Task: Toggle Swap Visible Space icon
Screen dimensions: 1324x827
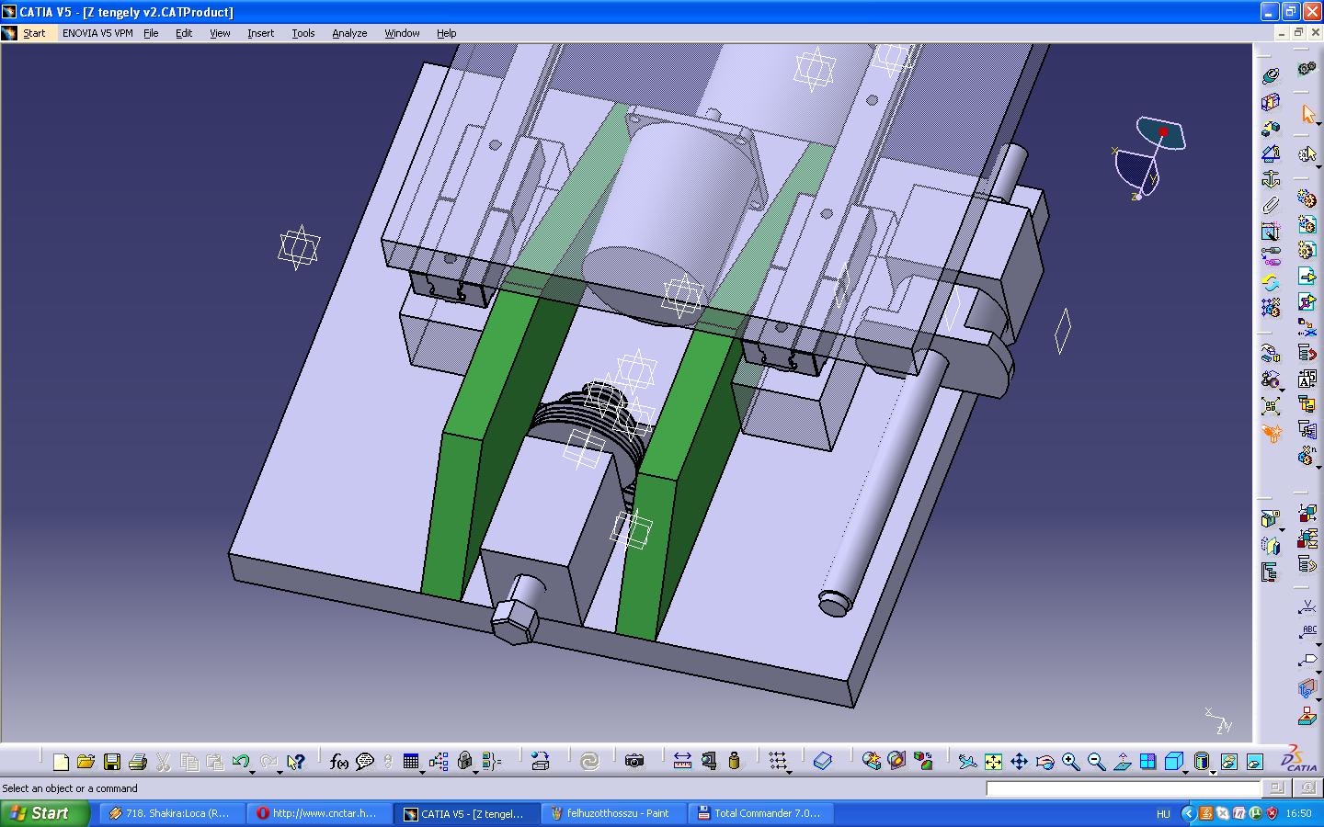Action: click(x=1255, y=762)
